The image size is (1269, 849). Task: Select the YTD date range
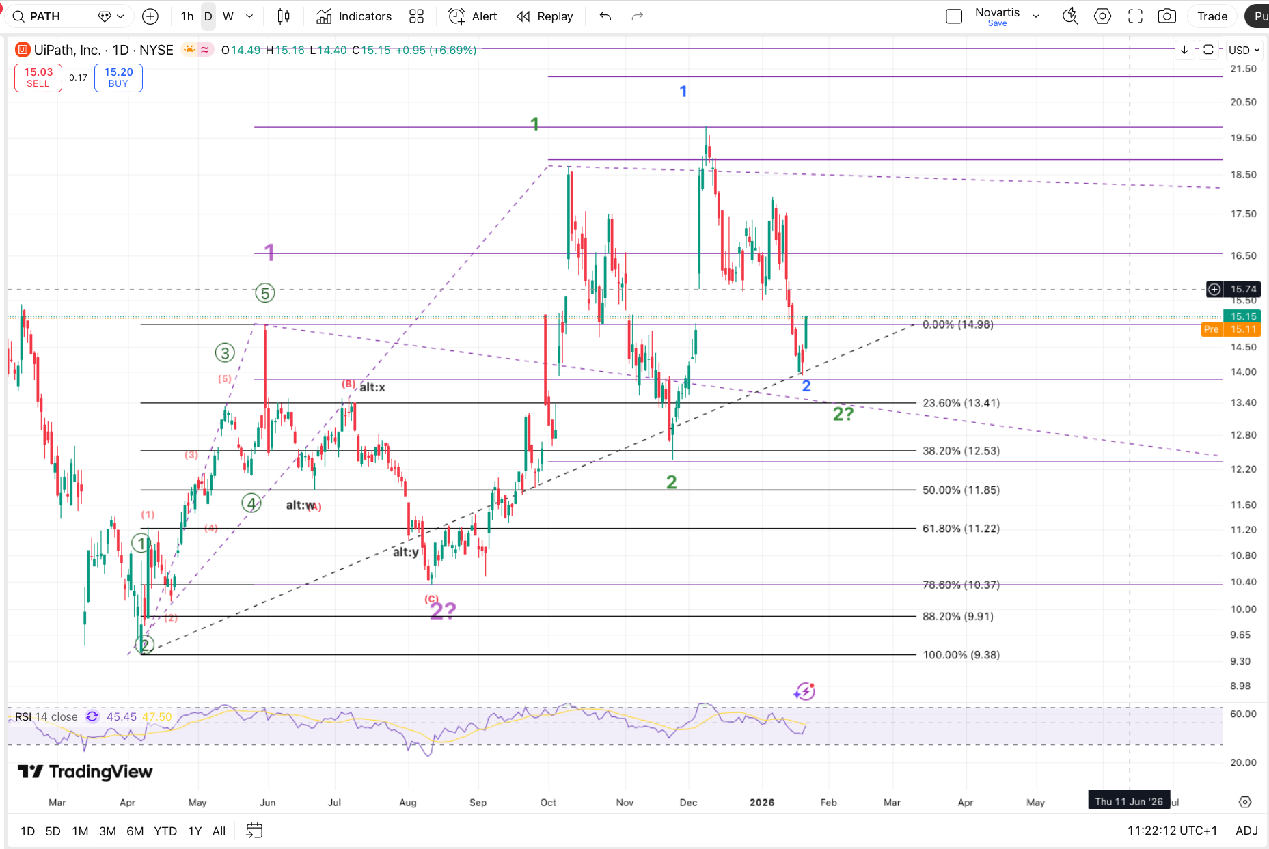(165, 831)
